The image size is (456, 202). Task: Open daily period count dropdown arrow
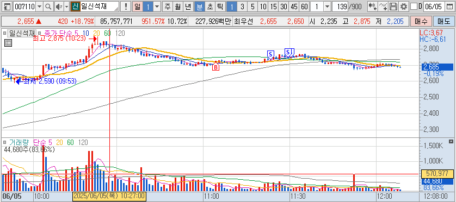pos(157,7)
